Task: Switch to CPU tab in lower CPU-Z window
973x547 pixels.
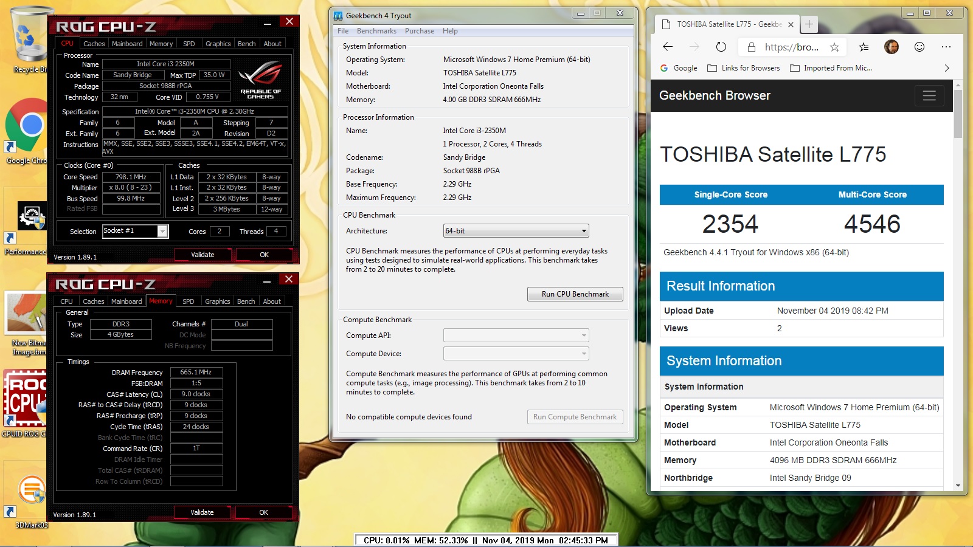Action: coord(67,301)
